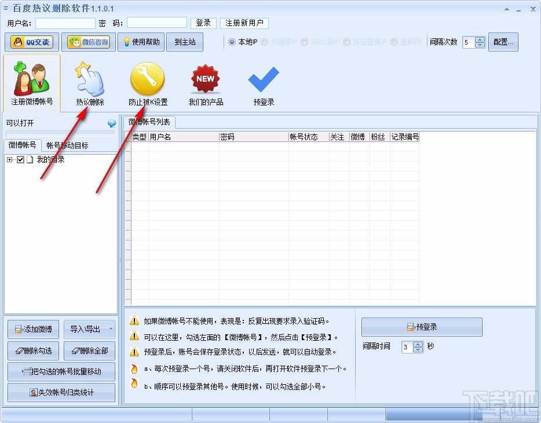Select the 本地IP radio option

231,42
